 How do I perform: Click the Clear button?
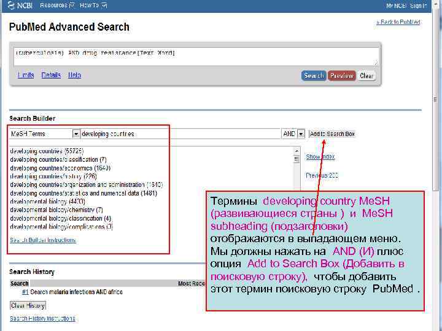pos(366,76)
